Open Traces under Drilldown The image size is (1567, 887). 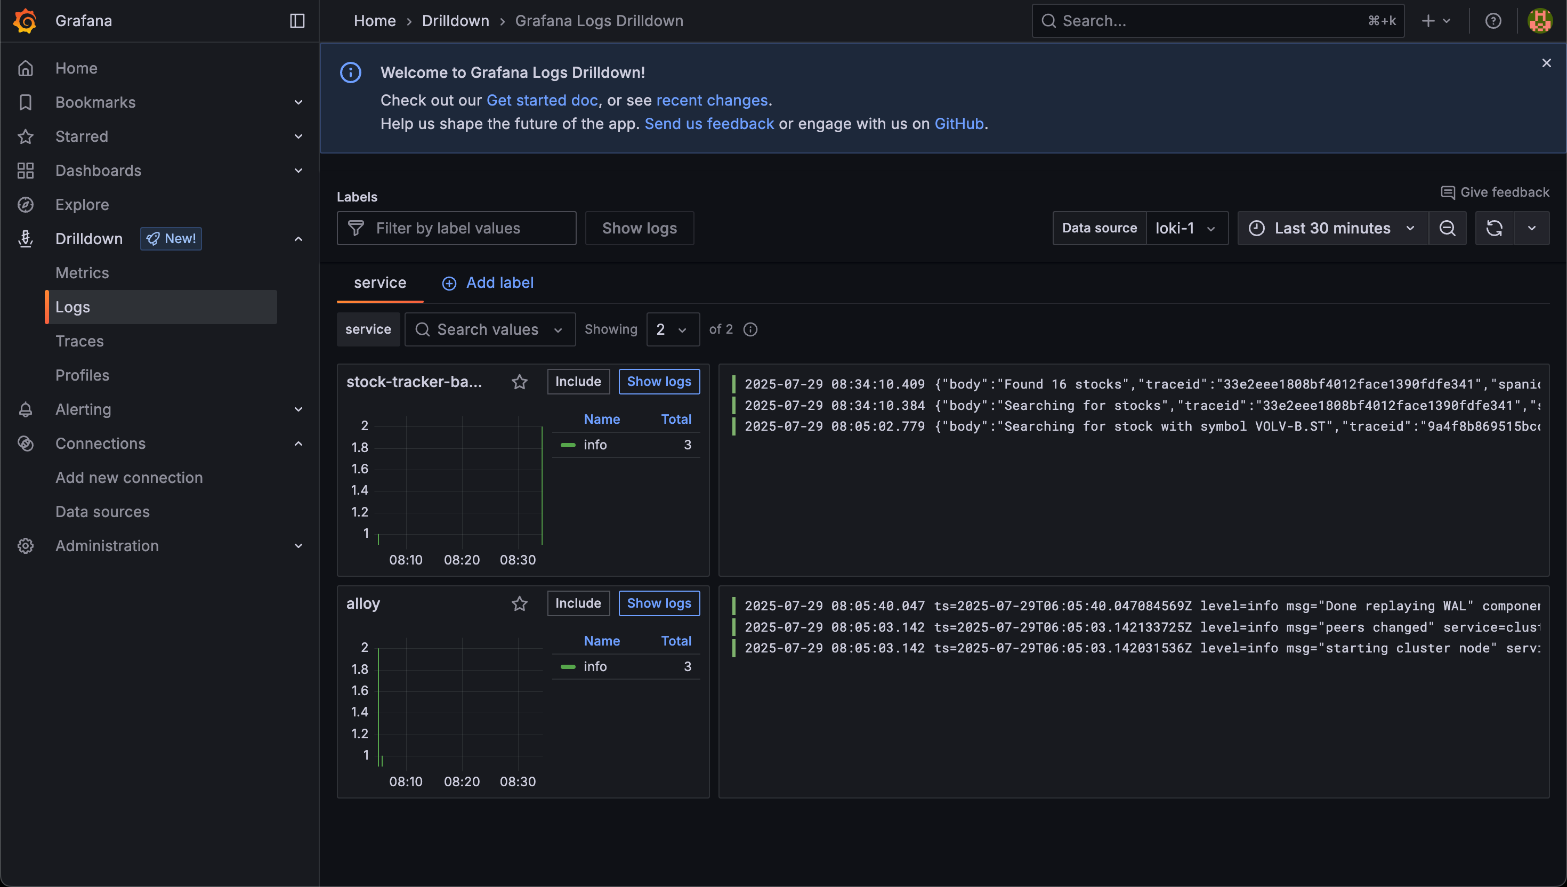click(80, 341)
